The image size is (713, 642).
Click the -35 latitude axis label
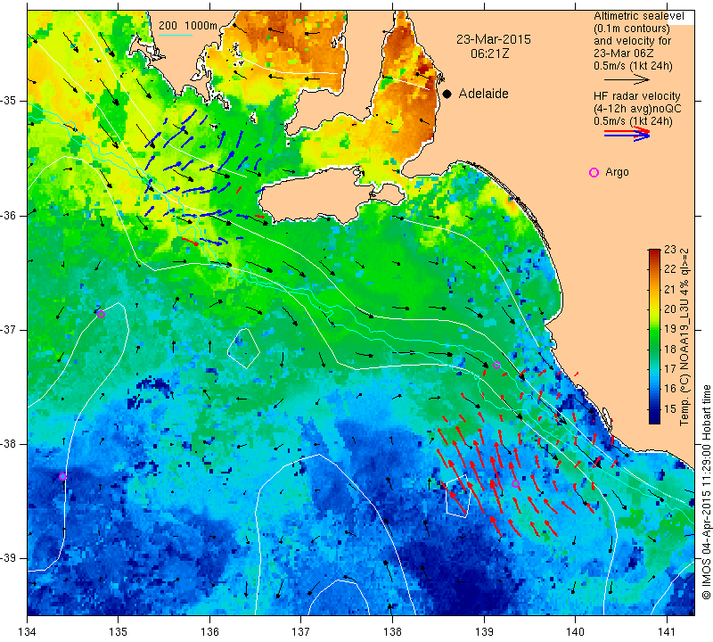click(9, 101)
